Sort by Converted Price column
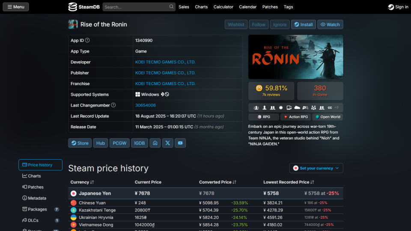The width and height of the screenshot is (411, 231). 217,182
